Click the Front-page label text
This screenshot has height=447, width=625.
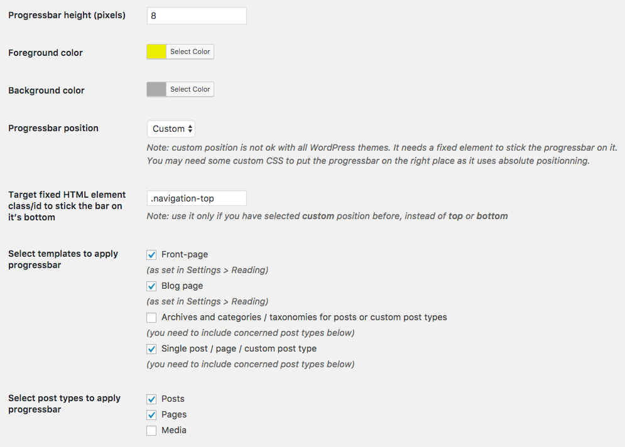pyautogui.click(x=185, y=254)
